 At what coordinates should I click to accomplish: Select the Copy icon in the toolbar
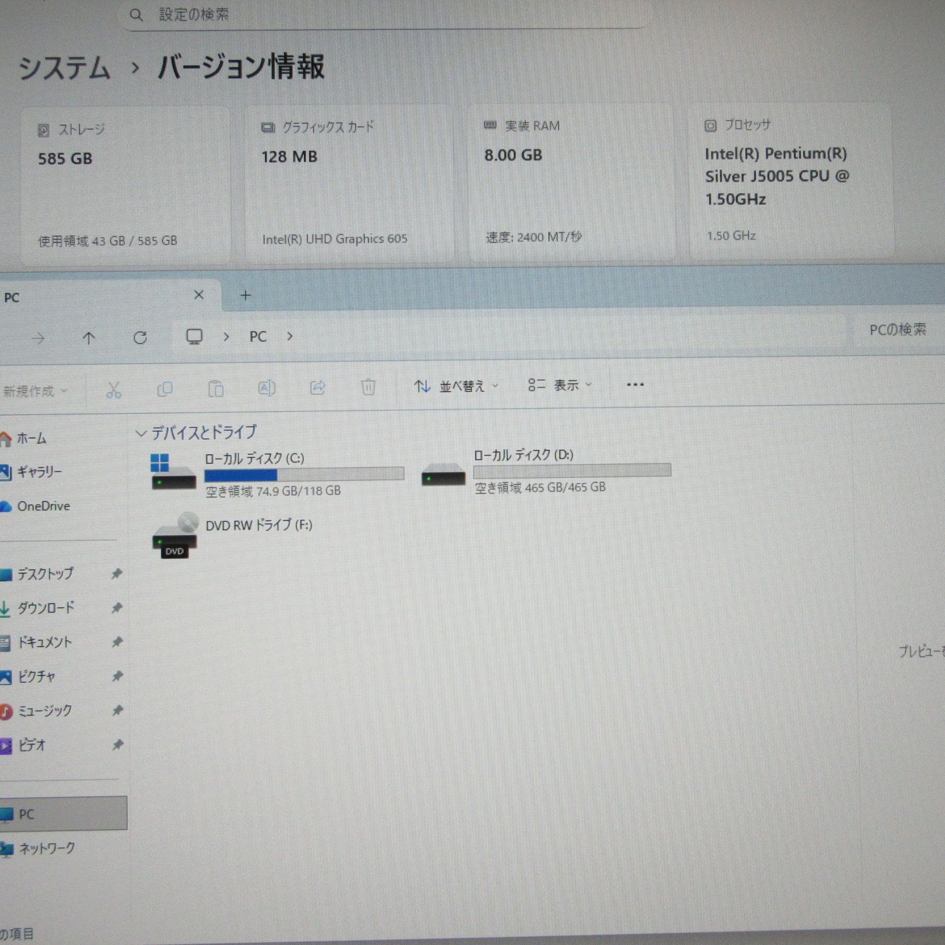[x=165, y=389]
